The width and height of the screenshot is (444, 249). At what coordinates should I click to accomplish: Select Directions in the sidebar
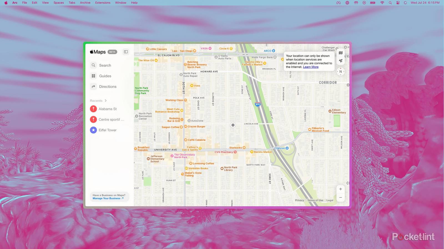tap(108, 87)
